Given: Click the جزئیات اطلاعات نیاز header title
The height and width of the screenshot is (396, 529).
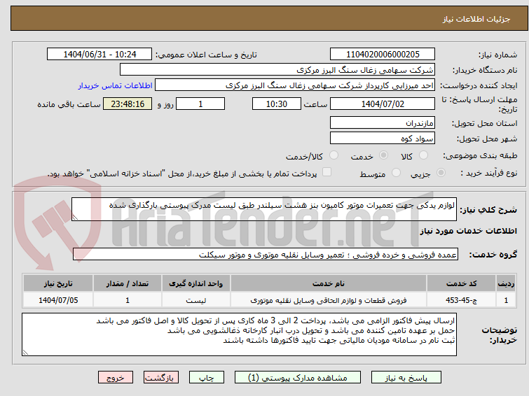Looking at the screenshot, I should tap(476, 19).
